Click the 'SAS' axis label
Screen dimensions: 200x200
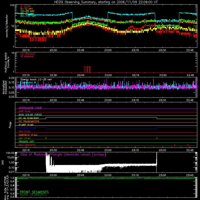pos(3,162)
